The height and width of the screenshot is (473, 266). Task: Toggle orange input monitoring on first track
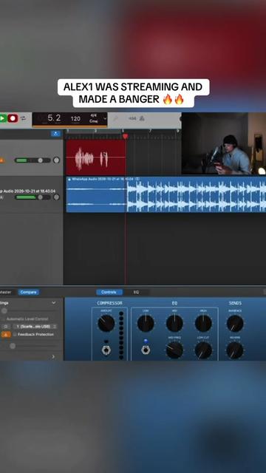point(1,160)
